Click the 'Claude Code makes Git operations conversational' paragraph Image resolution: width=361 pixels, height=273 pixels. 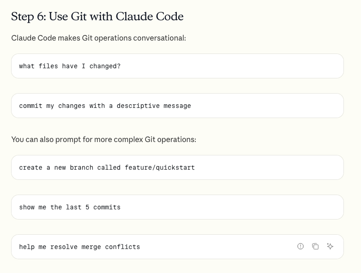[x=98, y=38]
